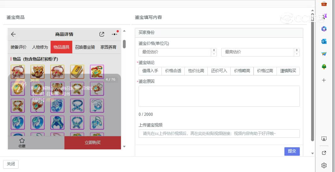Select the 物品道具 tab
The image size is (335, 172).
(61, 47)
